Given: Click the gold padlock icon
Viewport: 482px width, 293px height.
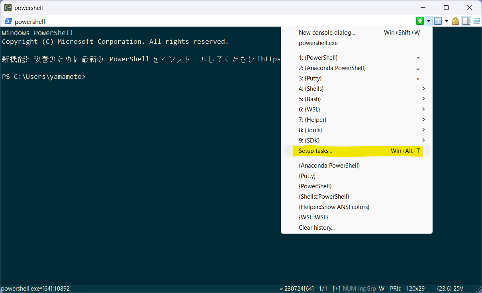Looking at the screenshot, I should click(x=456, y=21).
